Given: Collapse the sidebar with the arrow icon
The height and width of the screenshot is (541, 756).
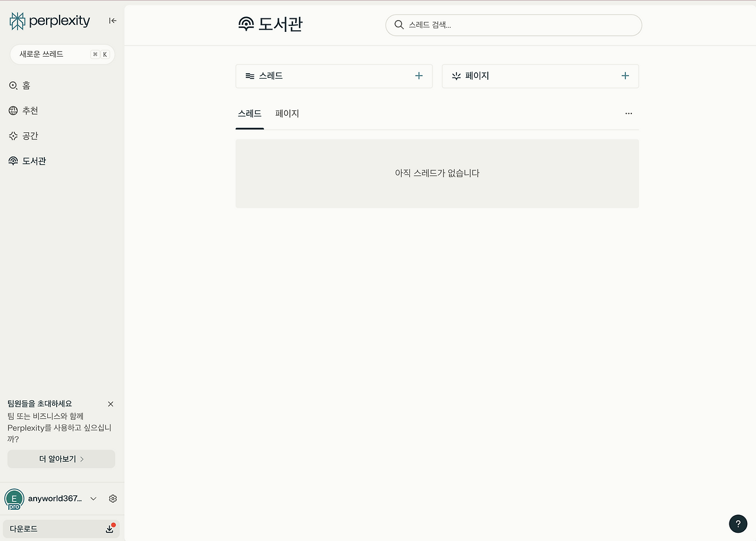Looking at the screenshot, I should 112,21.
